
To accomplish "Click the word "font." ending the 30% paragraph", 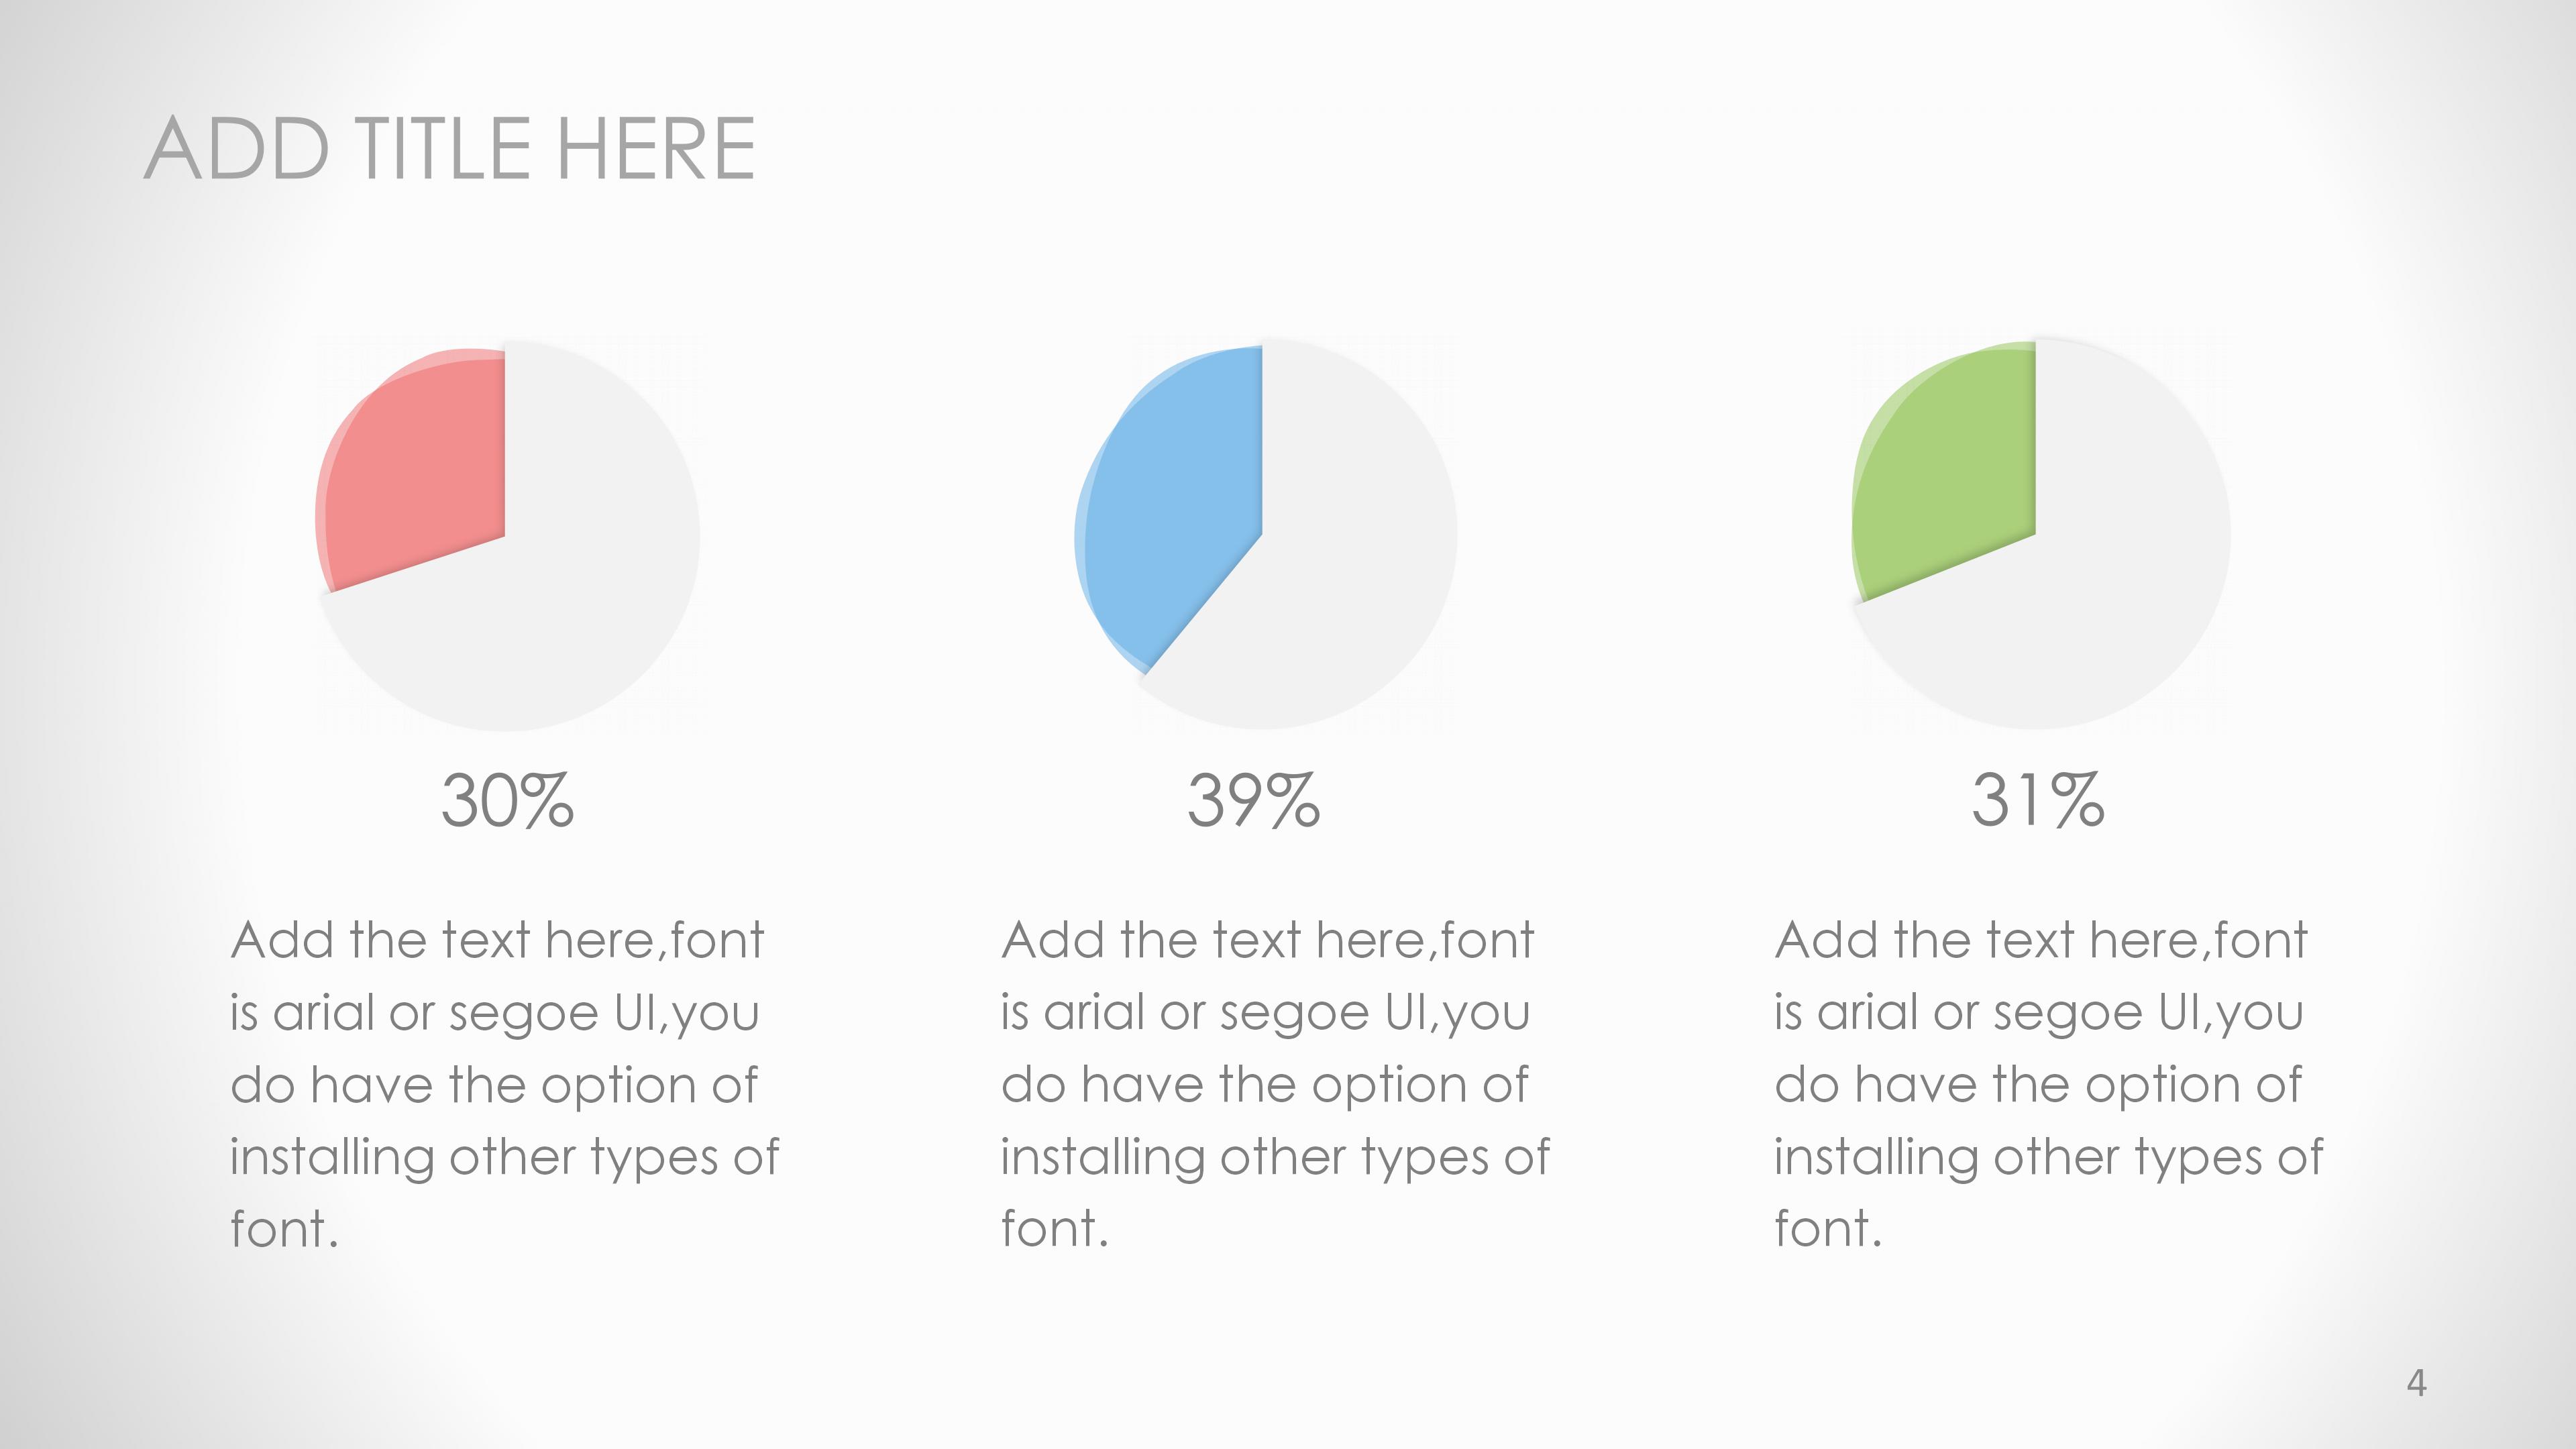I will 284,1229.
